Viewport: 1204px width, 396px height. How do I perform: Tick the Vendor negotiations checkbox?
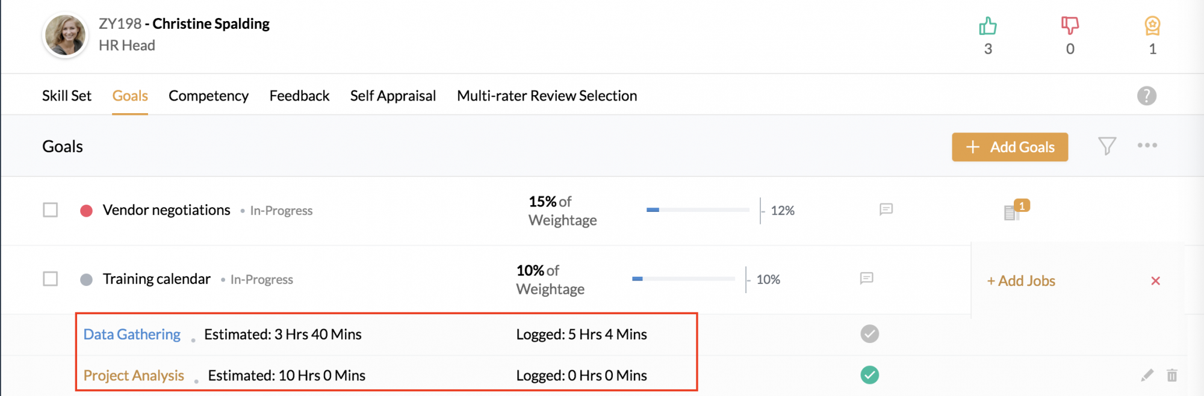click(x=51, y=210)
